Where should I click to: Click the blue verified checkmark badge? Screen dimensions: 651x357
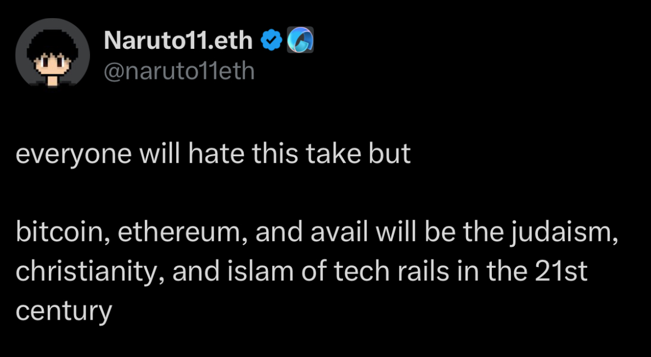point(272,40)
